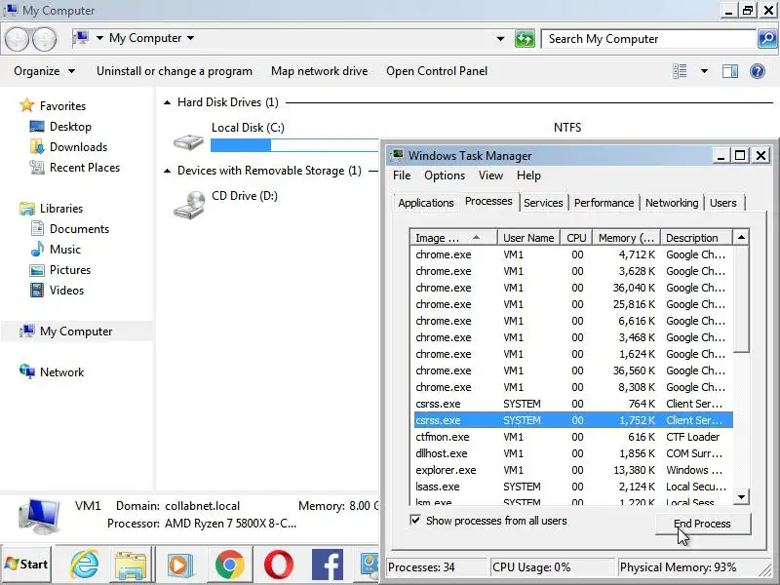Toggle Show processes from all users
Viewport: 780px width, 585px height.
tap(415, 521)
